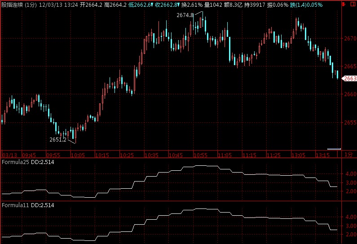
Task: Click the highlighted 2663 current price tag
Action: tap(350, 79)
